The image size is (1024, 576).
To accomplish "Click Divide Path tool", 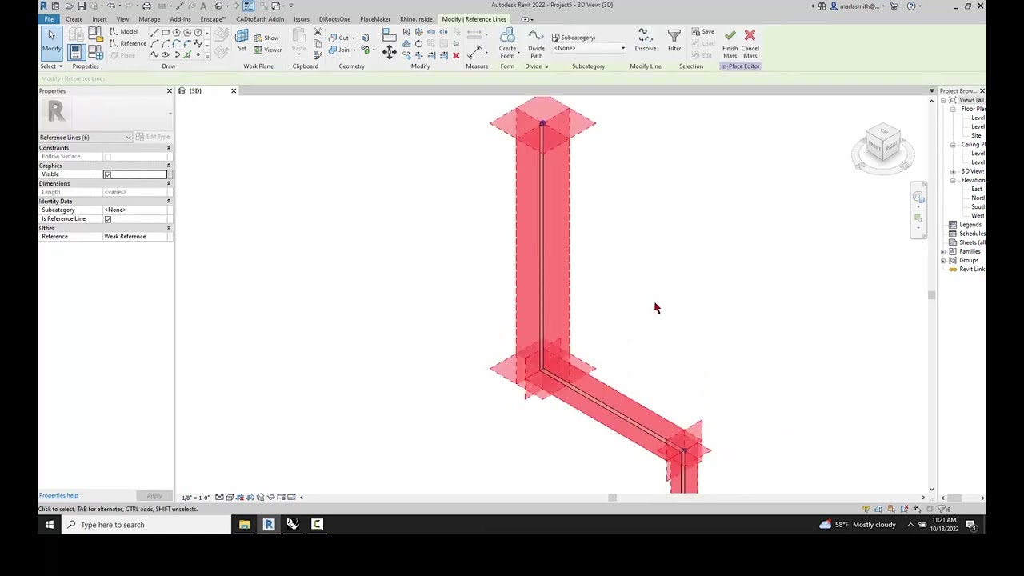I will (x=536, y=44).
